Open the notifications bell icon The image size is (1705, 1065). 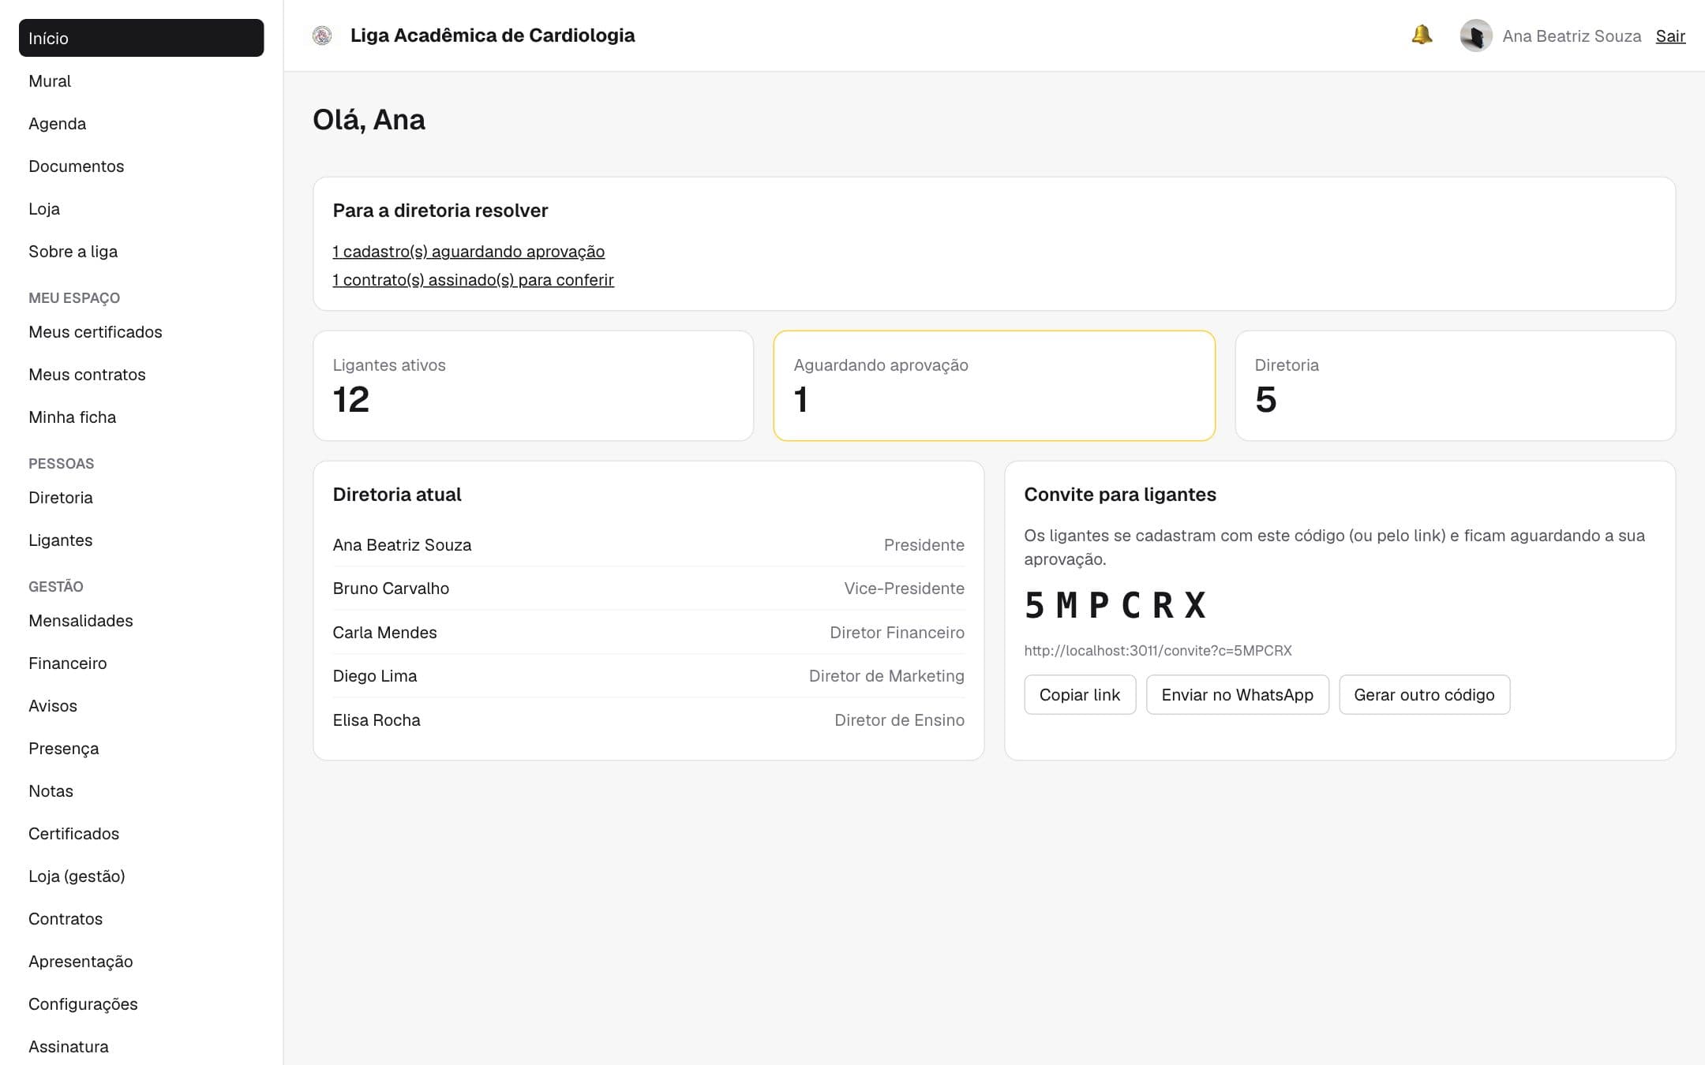pyautogui.click(x=1422, y=35)
